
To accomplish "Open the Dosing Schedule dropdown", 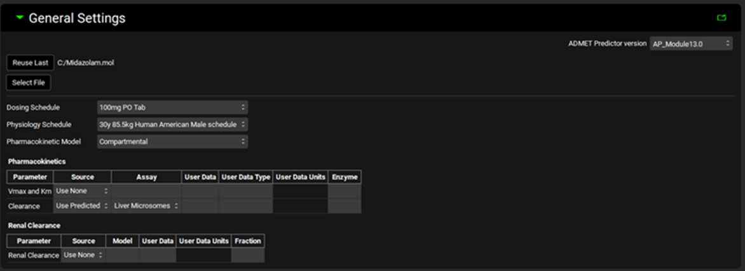I will point(172,108).
